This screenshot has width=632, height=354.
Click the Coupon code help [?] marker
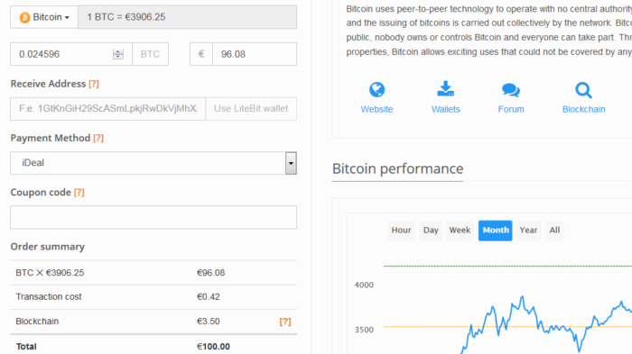pos(79,192)
